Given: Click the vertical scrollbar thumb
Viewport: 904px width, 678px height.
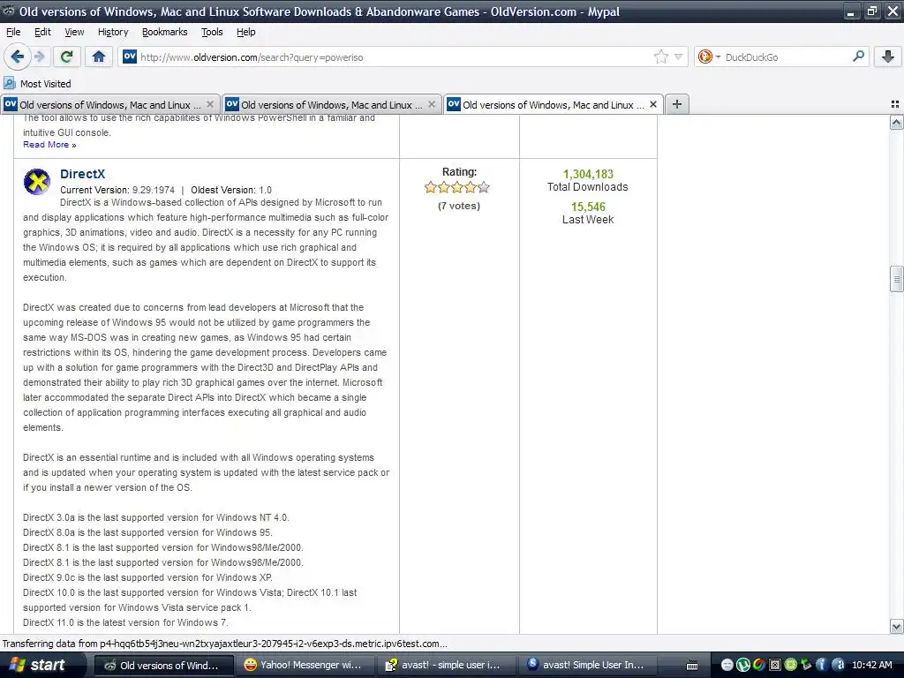Looking at the screenshot, I should point(896,279).
